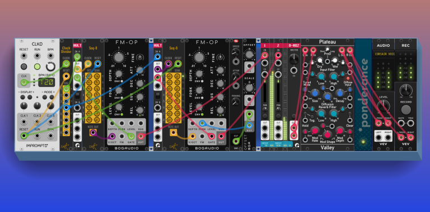Image resolution: width=430 pixels, height=212 pixels.
Task: Click the left FM-OP OUT jack
Action: (141, 136)
